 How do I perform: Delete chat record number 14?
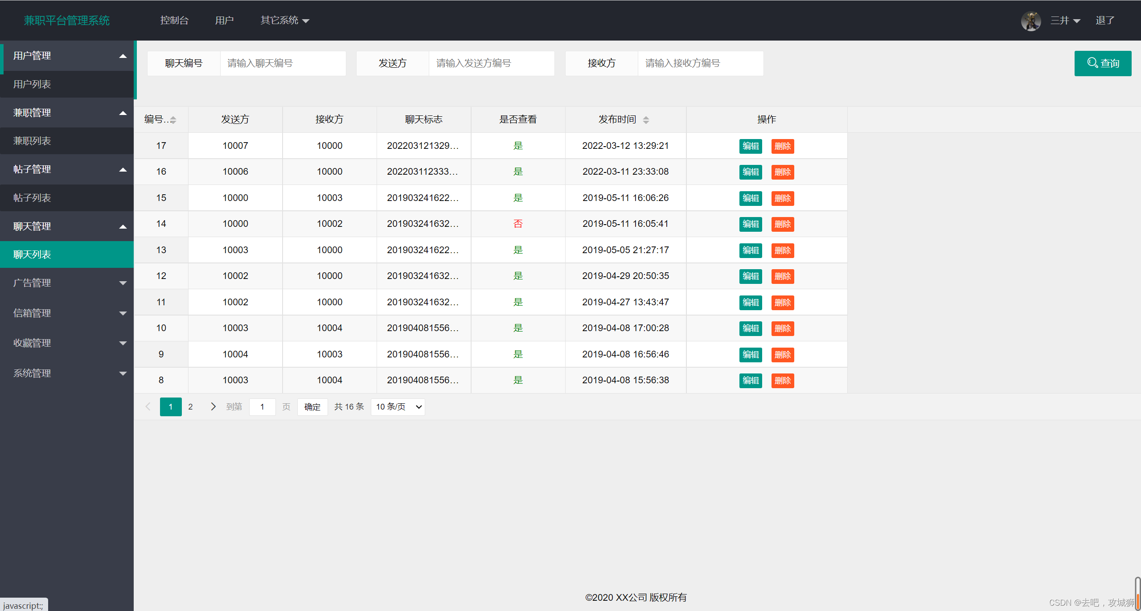pyautogui.click(x=782, y=224)
